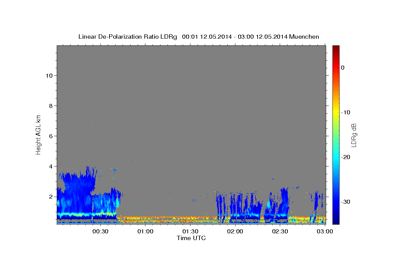The height and width of the screenshot is (269, 403).
Task: Click the "Muenchen" location in the title
Action: point(305,37)
